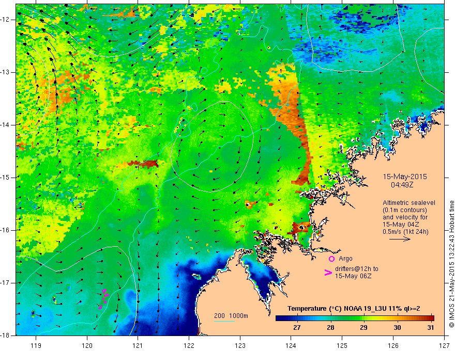Click the colorbar tick label '27'
The image size is (455, 351).
coord(297,328)
